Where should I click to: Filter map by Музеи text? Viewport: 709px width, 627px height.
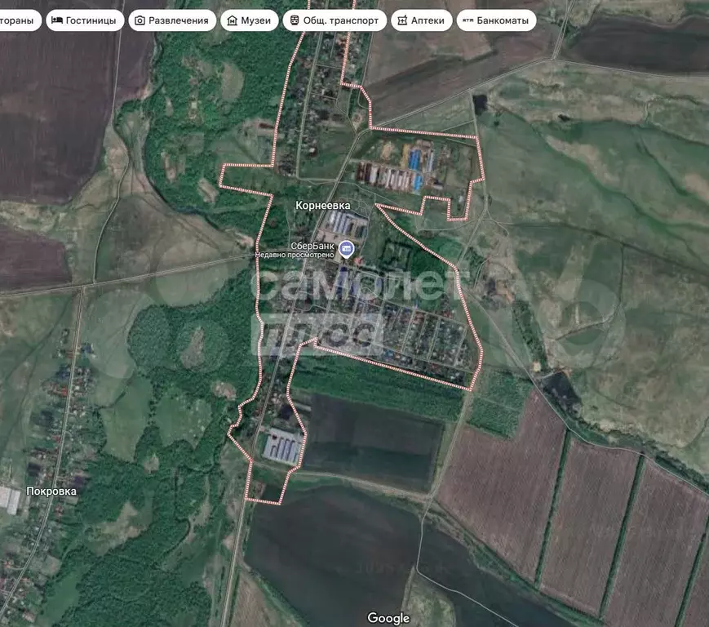[x=256, y=20]
